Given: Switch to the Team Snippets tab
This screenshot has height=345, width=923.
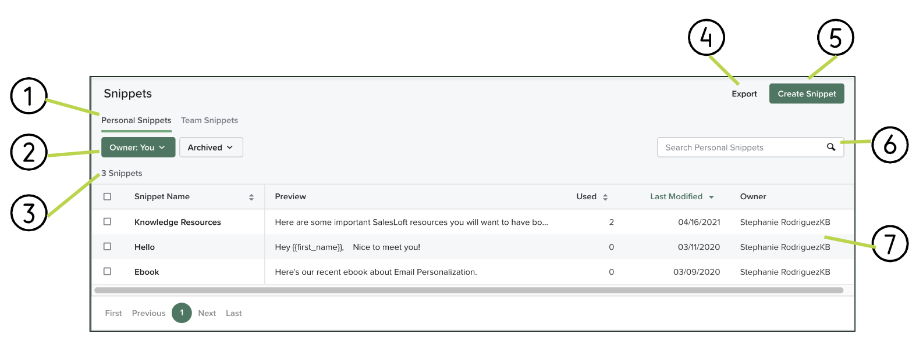Looking at the screenshot, I should pos(210,120).
